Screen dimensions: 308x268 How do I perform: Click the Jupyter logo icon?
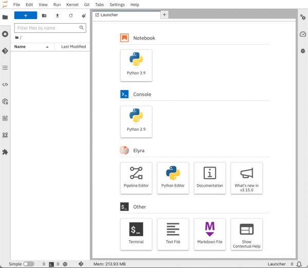[x=5, y=4]
